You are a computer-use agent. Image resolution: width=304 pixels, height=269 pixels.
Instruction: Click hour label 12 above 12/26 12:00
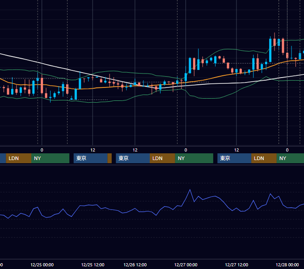135,150
